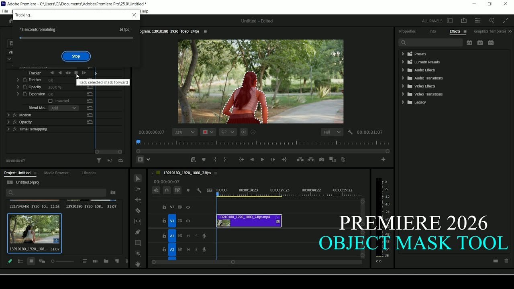Toggle Linked Selection in timeline

(x=177, y=190)
